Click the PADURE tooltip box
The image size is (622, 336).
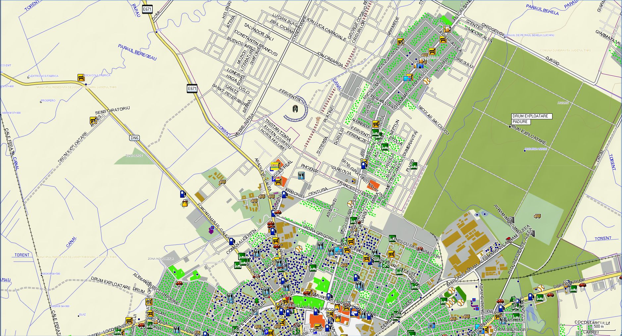point(521,122)
